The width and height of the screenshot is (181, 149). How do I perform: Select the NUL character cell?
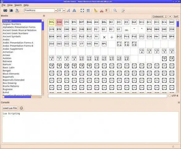51,23
